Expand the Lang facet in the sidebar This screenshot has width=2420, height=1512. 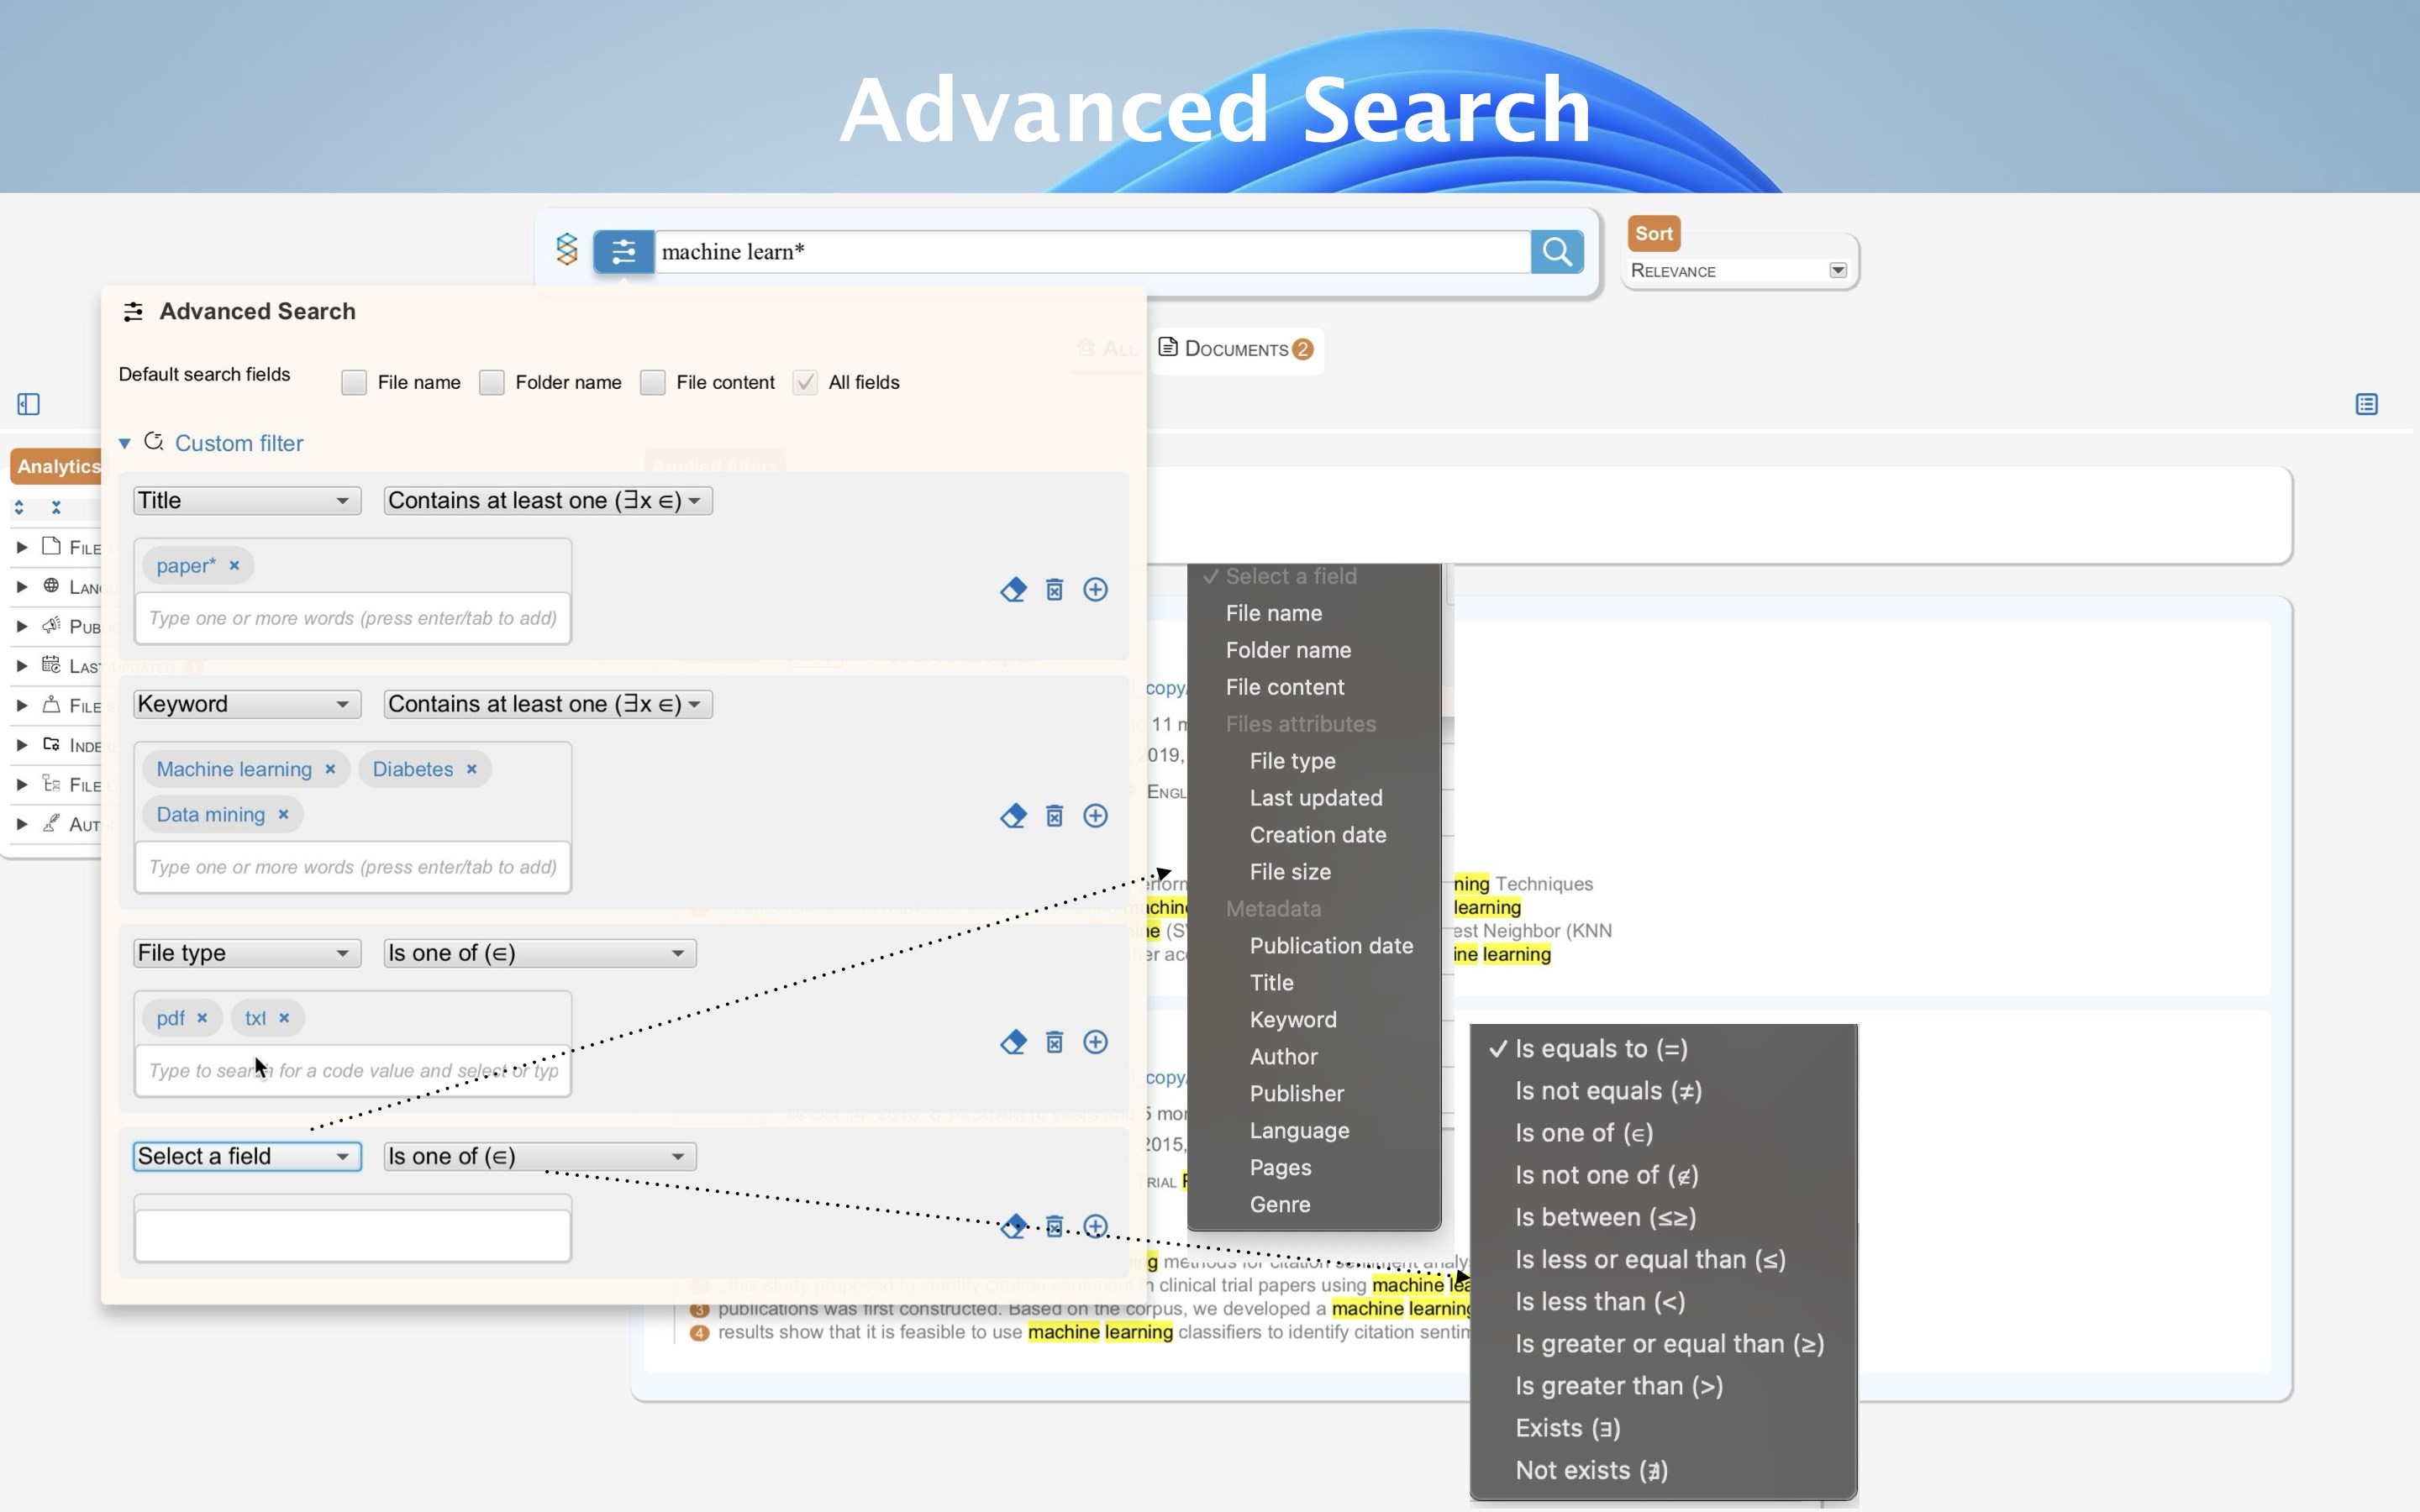pos(22,587)
